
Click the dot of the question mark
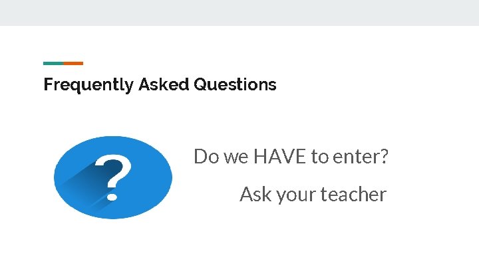point(112,195)
